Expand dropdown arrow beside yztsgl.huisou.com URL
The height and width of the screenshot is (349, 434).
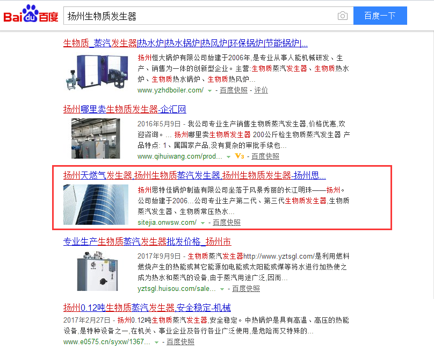[222, 289]
